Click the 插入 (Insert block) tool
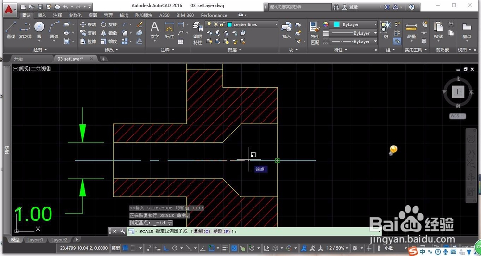Screen dimensions: 481x256 pyautogui.click(x=287, y=30)
